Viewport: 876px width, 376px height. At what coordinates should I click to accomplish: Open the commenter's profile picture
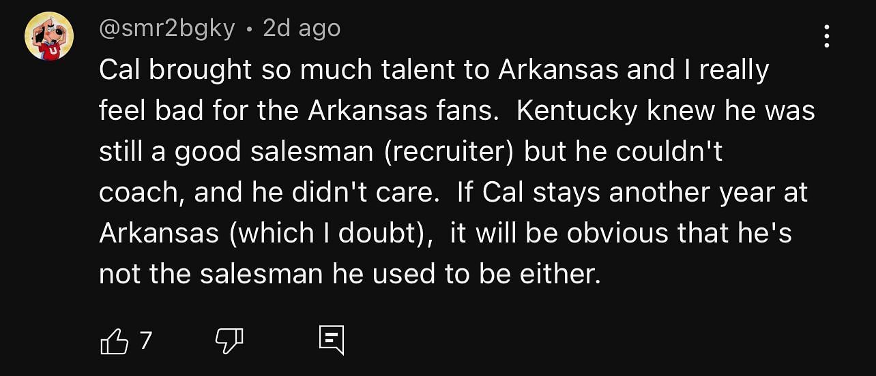tap(49, 36)
